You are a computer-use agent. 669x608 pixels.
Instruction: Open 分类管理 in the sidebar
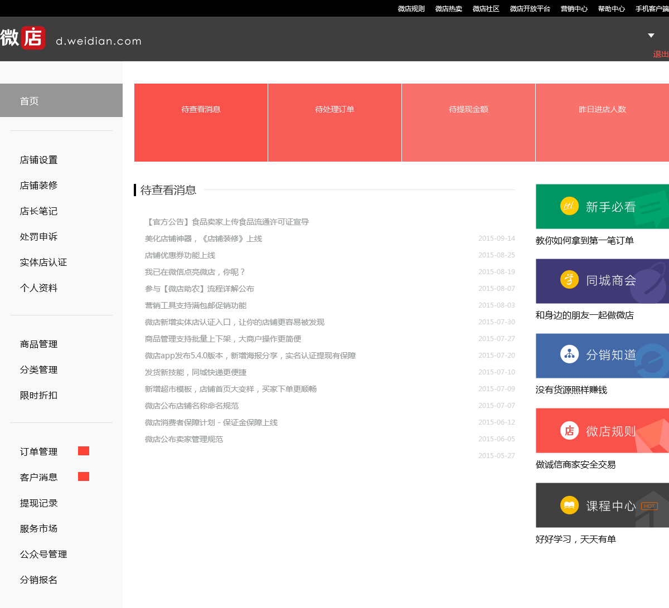click(x=39, y=370)
